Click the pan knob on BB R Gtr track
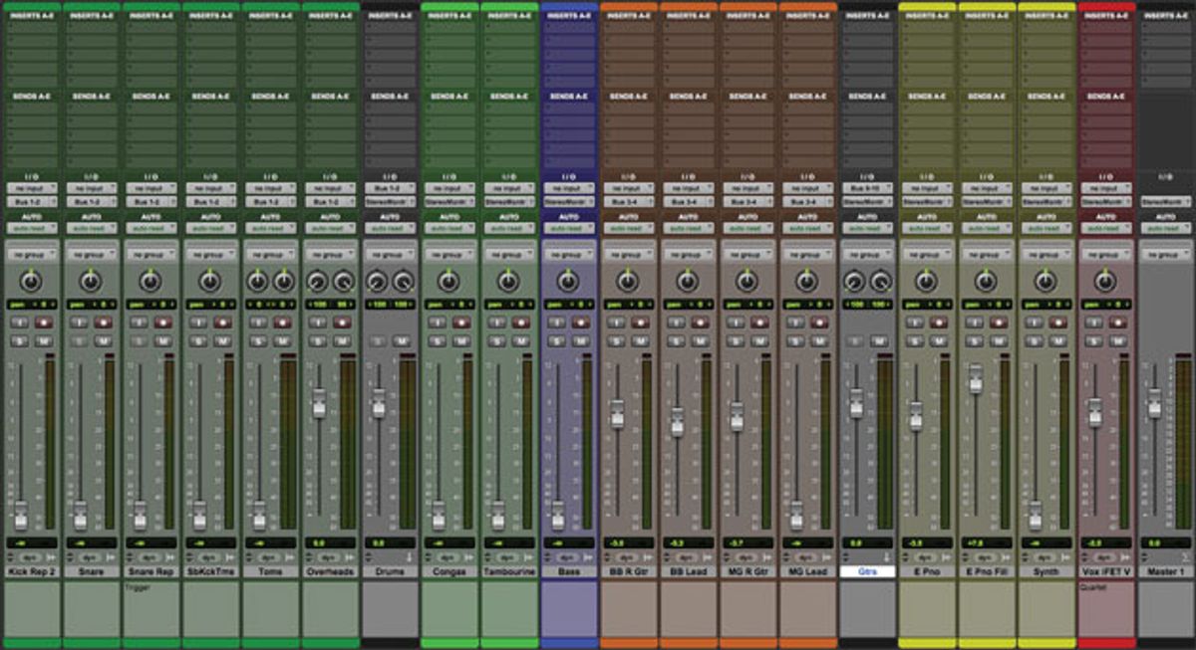Screen dimensions: 1196x650 [628, 282]
